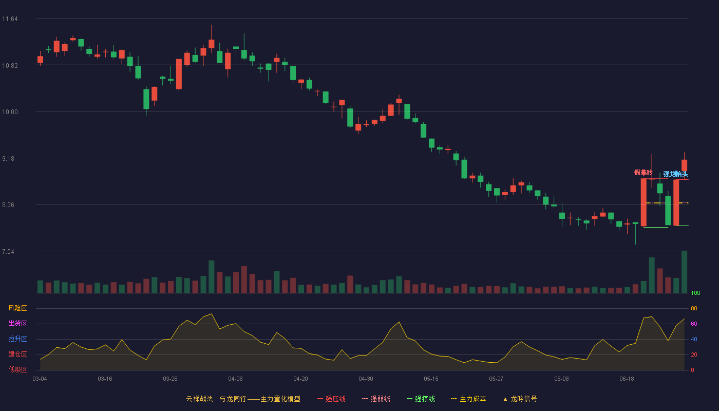Click the blue 40 indicator axis value
The height and width of the screenshot is (411, 719).
tap(694, 339)
